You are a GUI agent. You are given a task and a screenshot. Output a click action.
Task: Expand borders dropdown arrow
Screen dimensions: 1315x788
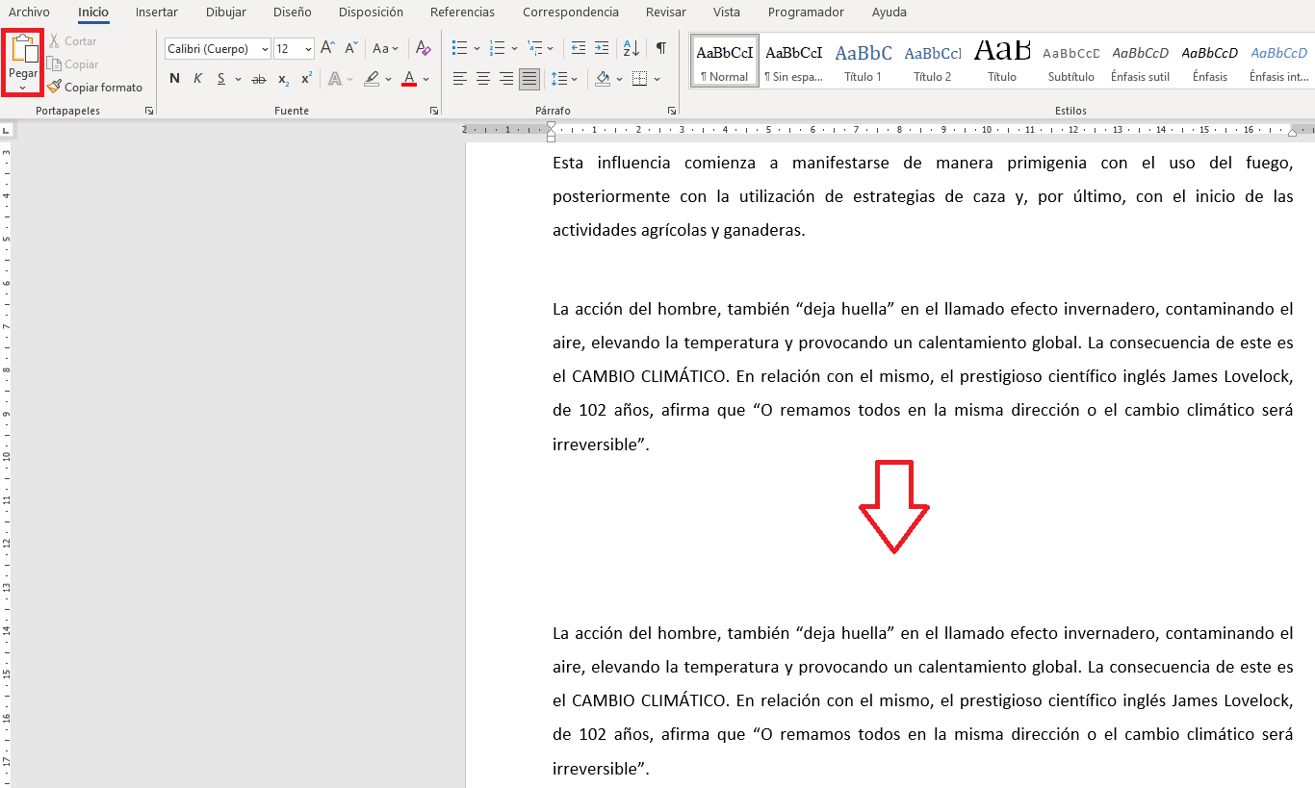point(657,79)
